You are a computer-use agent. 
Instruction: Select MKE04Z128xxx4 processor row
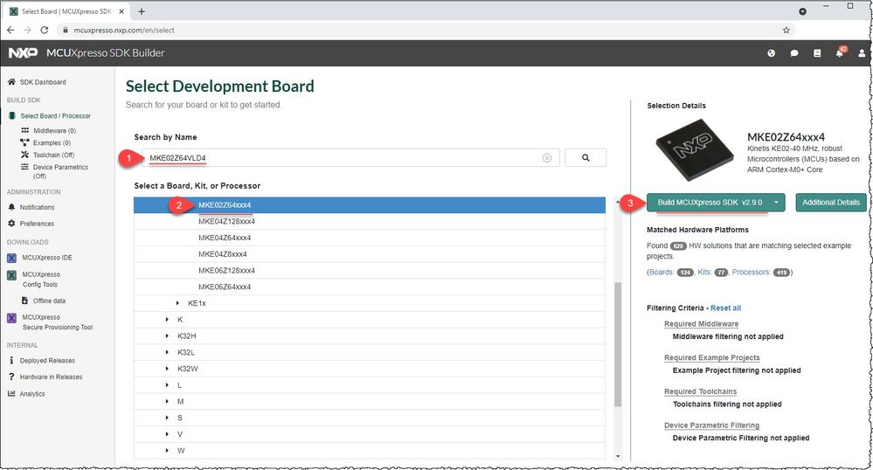(369, 221)
